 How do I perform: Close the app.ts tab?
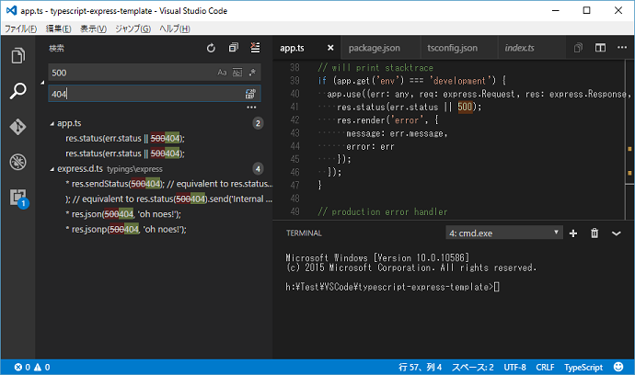[330, 48]
